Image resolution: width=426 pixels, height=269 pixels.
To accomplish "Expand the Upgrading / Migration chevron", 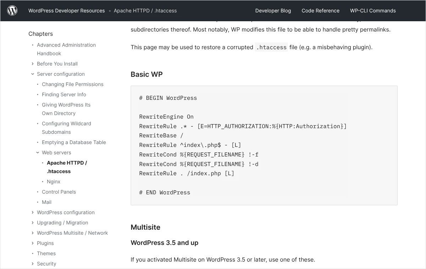I will coord(33,223).
